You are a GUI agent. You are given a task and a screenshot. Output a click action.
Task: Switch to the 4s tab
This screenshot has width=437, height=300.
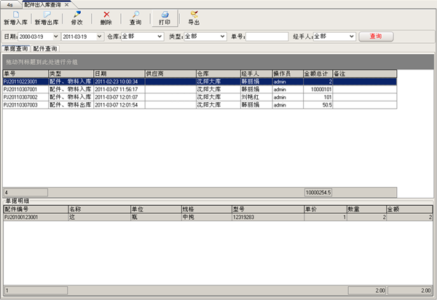[x=9, y=4]
